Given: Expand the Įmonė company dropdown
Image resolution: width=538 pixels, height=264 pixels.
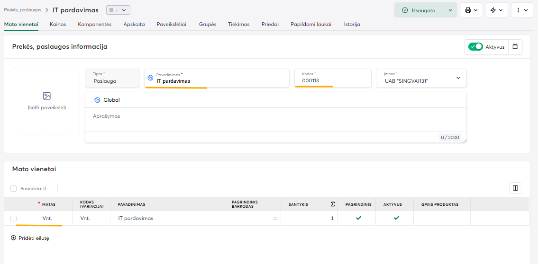Looking at the screenshot, I should [x=458, y=78].
